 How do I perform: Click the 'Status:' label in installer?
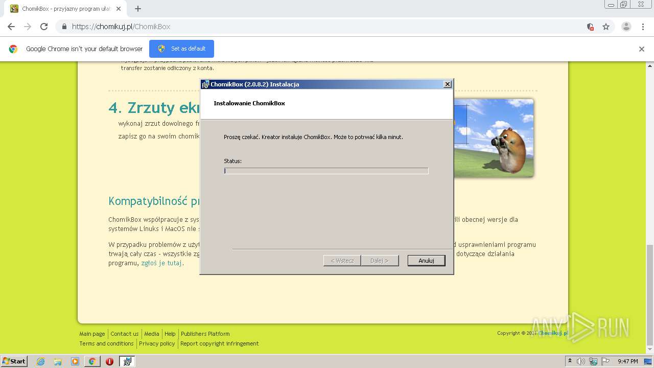click(x=232, y=161)
